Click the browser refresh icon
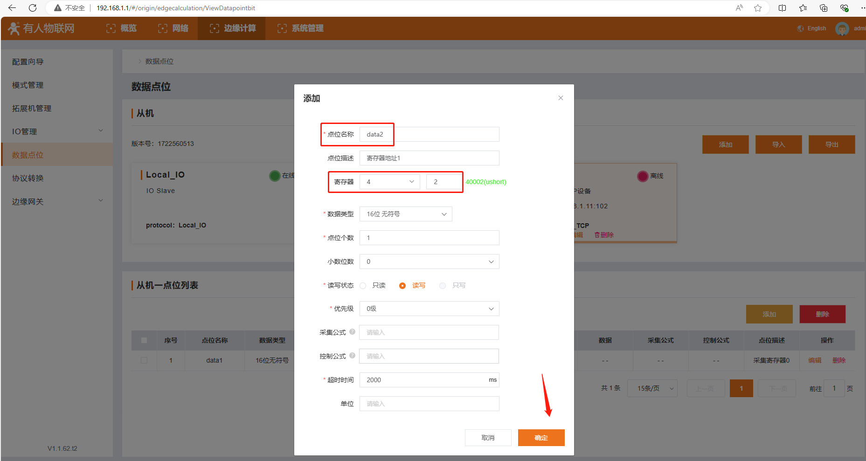 [x=33, y=8]
